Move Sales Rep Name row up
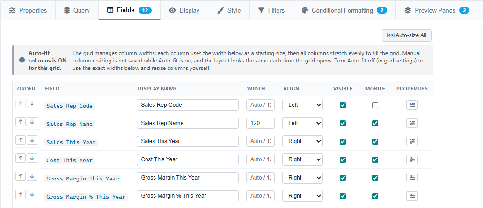The height and width of the screenshot is (208, 483). click(21, 122)
